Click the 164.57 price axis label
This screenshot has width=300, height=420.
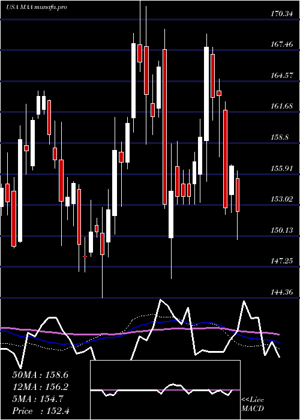point(281,76)
